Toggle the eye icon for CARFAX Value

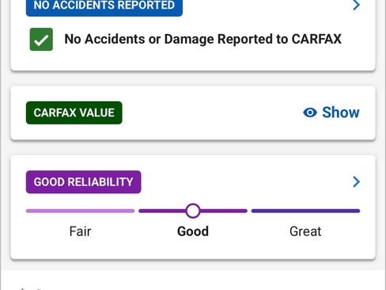pos(310,113)
